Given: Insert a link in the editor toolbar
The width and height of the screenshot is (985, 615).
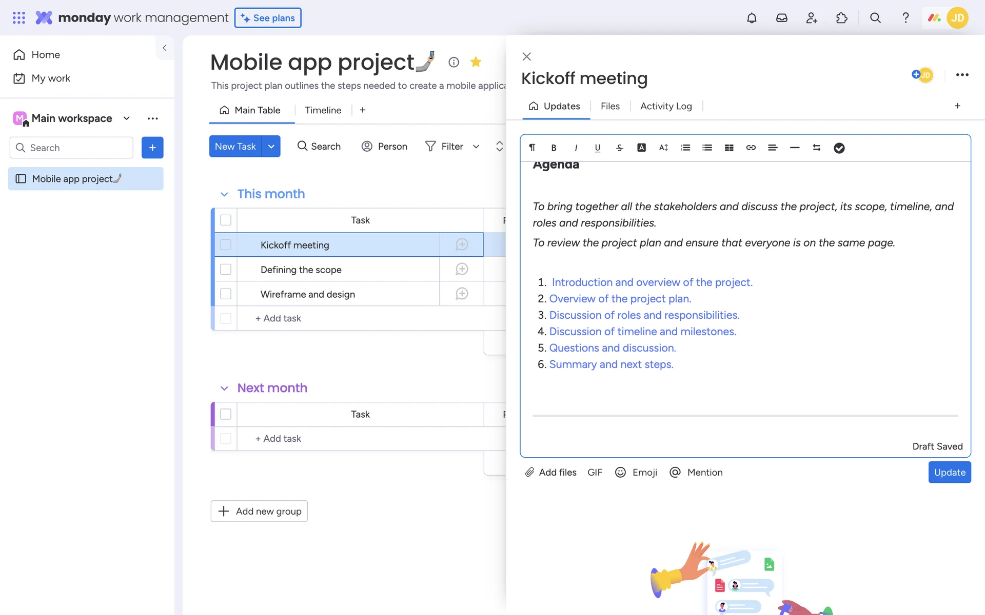Looking at the screenshot, I should pos(751,148).
